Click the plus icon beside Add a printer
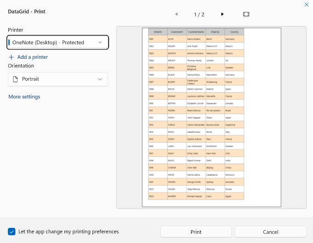This screenshot has width=313, height=243. pyautogui.click(x=11, y=57)
